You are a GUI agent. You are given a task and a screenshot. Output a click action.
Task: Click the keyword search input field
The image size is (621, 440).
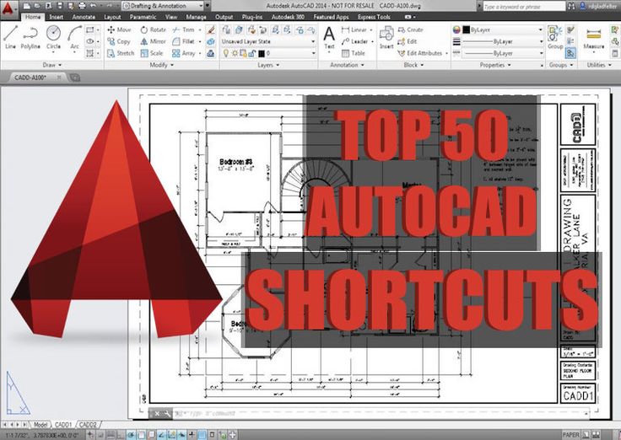click(524, 7)
